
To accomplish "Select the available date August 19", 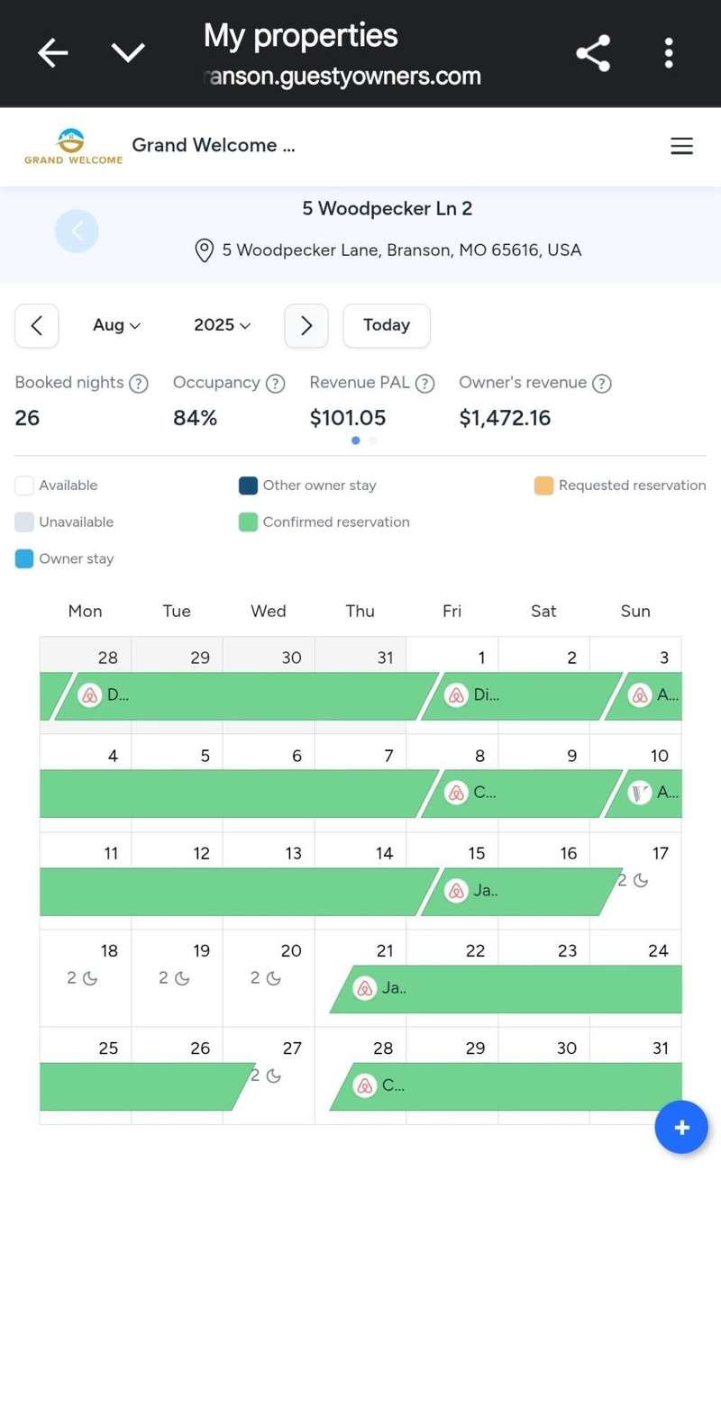I will (x=177, y=977).
